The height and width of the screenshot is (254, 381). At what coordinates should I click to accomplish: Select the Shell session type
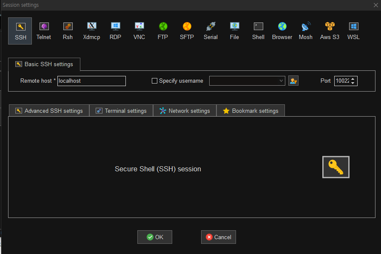pos(258,31)
